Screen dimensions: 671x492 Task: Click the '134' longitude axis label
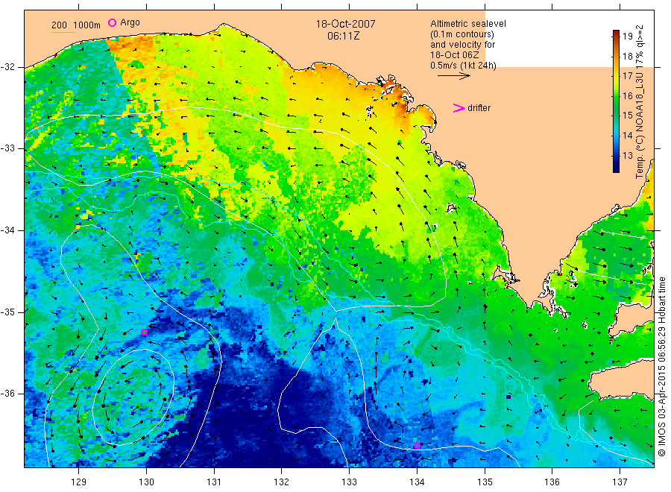click(417, 482)
